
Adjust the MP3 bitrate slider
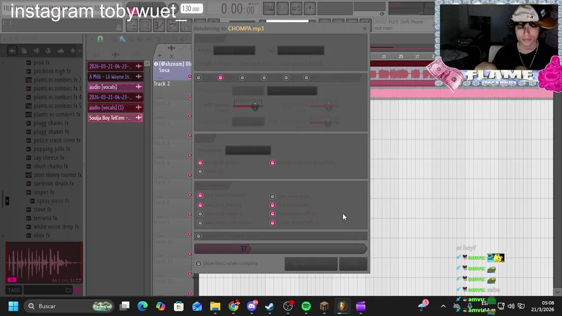coord(248,106)
